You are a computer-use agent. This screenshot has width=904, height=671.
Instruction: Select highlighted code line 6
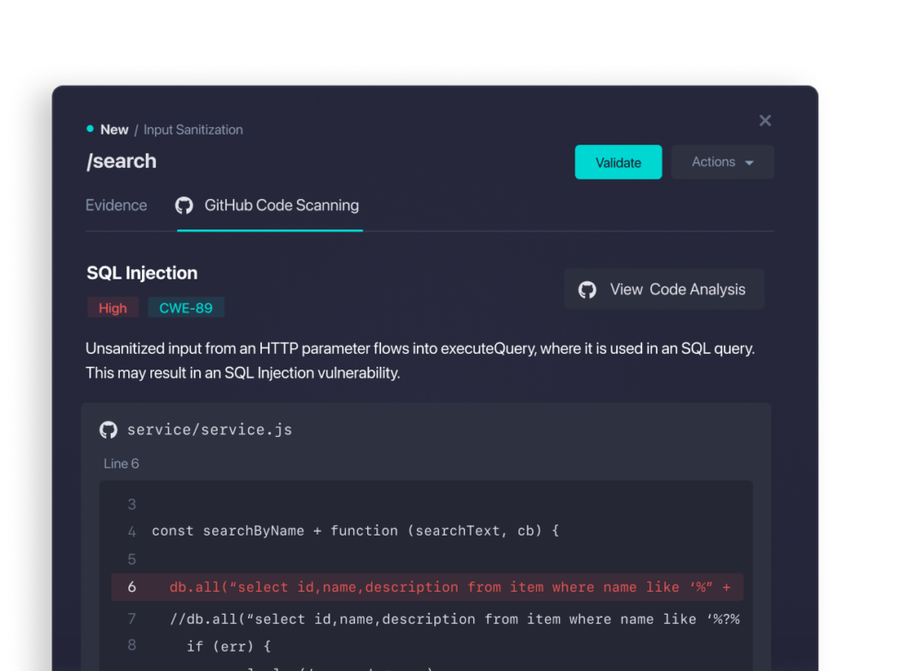pyautogui.click(x=427, y=587)
